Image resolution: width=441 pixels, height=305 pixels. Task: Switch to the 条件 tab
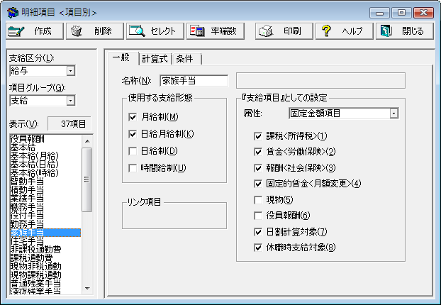tap(186, 59)
